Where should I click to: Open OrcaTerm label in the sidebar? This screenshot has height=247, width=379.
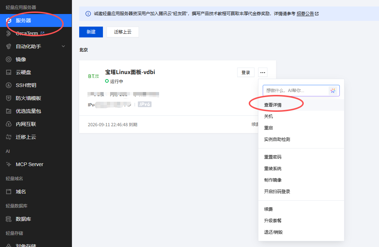[x=27, y=33]
